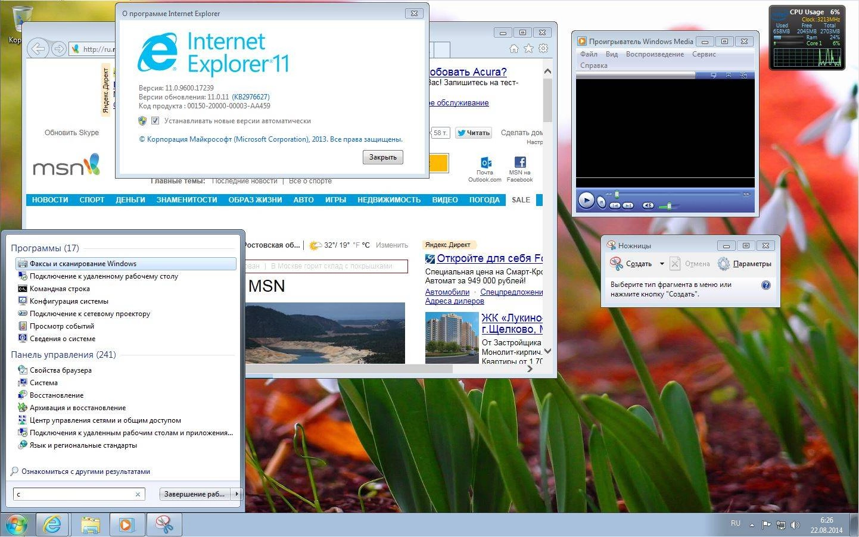Expand the Создать dropdown arrow in Ножницы
This screenshot has height=537, width=859.
click(x=661, y=264)
